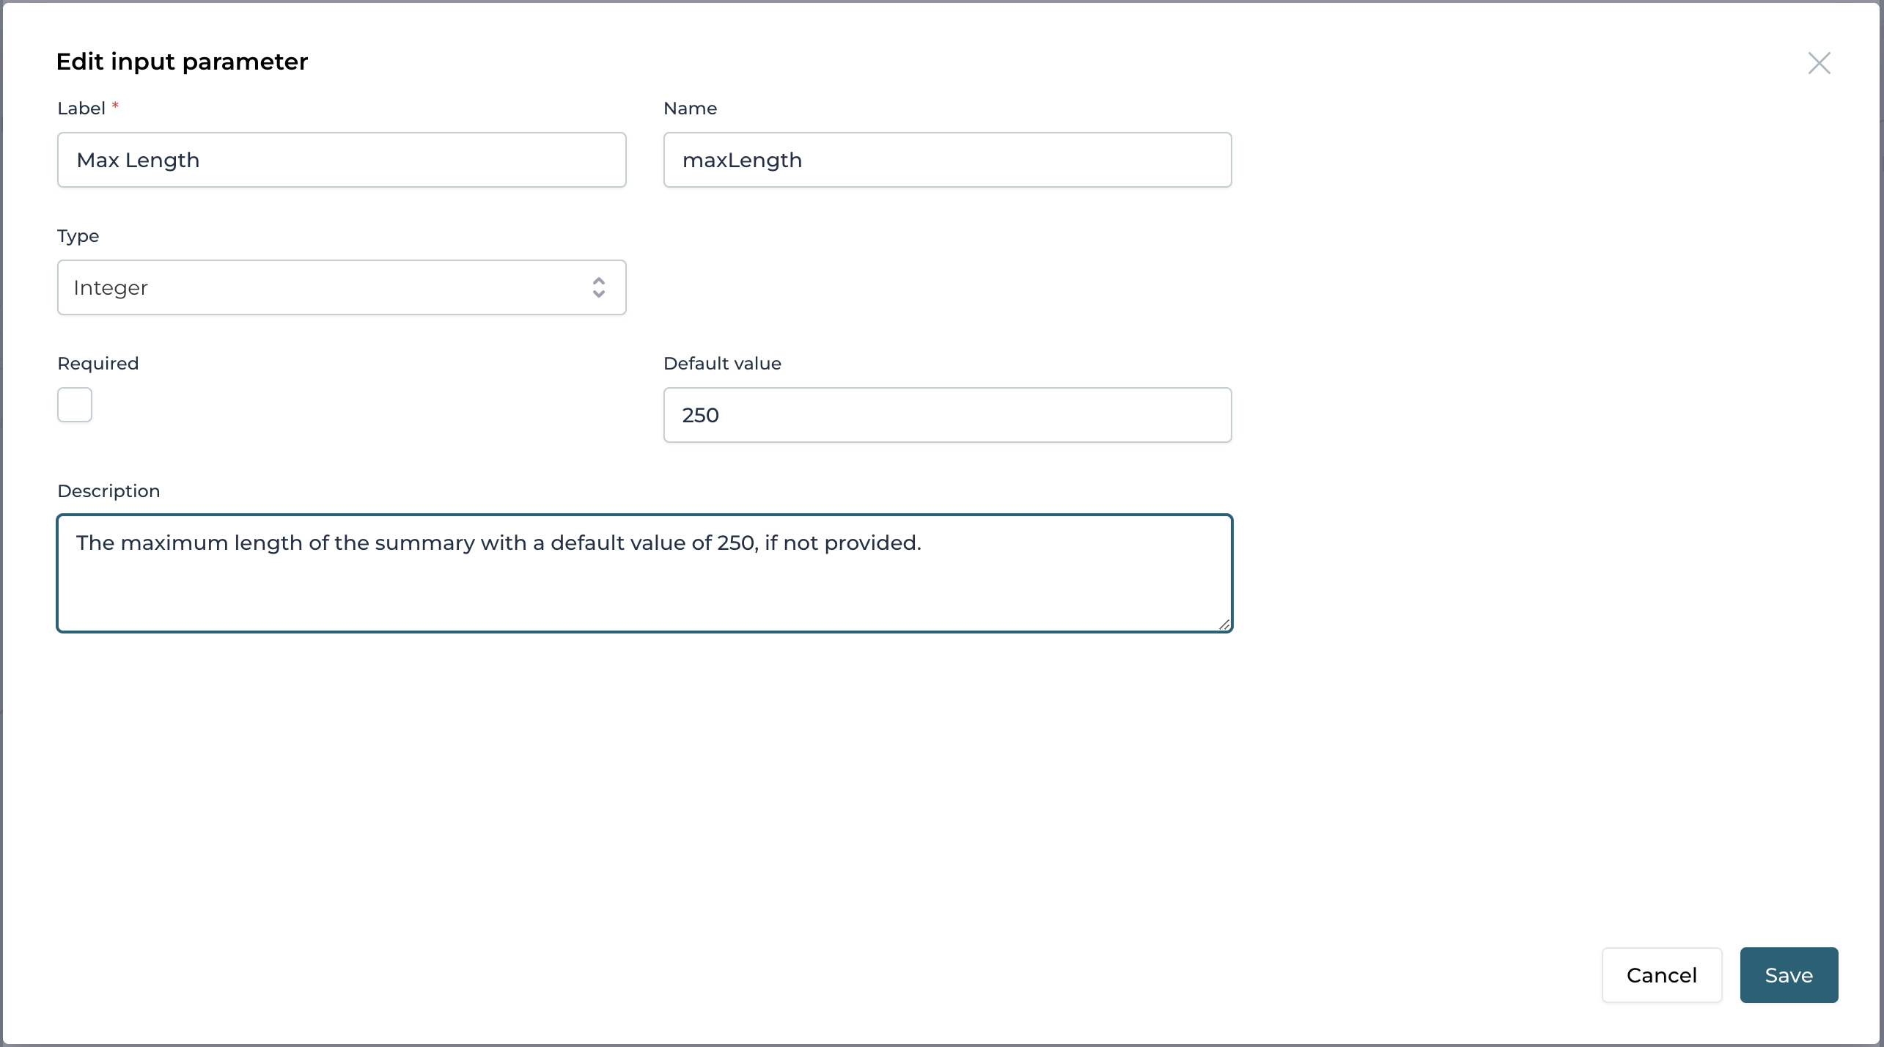This screenshot has width=1884, height=1047.
Task: Click into the Max Length label field
Action: pyautogui.click(x=341, y=160)
